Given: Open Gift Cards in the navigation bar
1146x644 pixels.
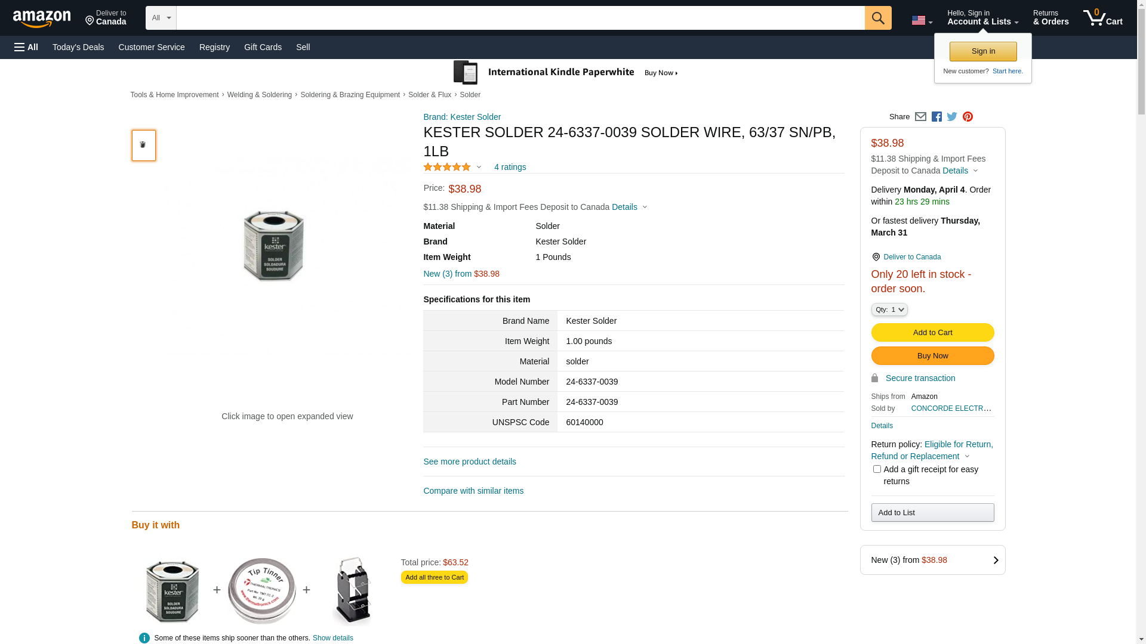Looking at the screenshot, I should coord(263,47).
